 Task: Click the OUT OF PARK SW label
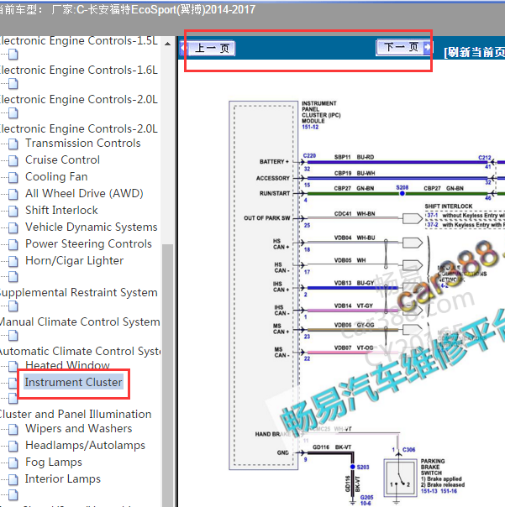(266, 218)
